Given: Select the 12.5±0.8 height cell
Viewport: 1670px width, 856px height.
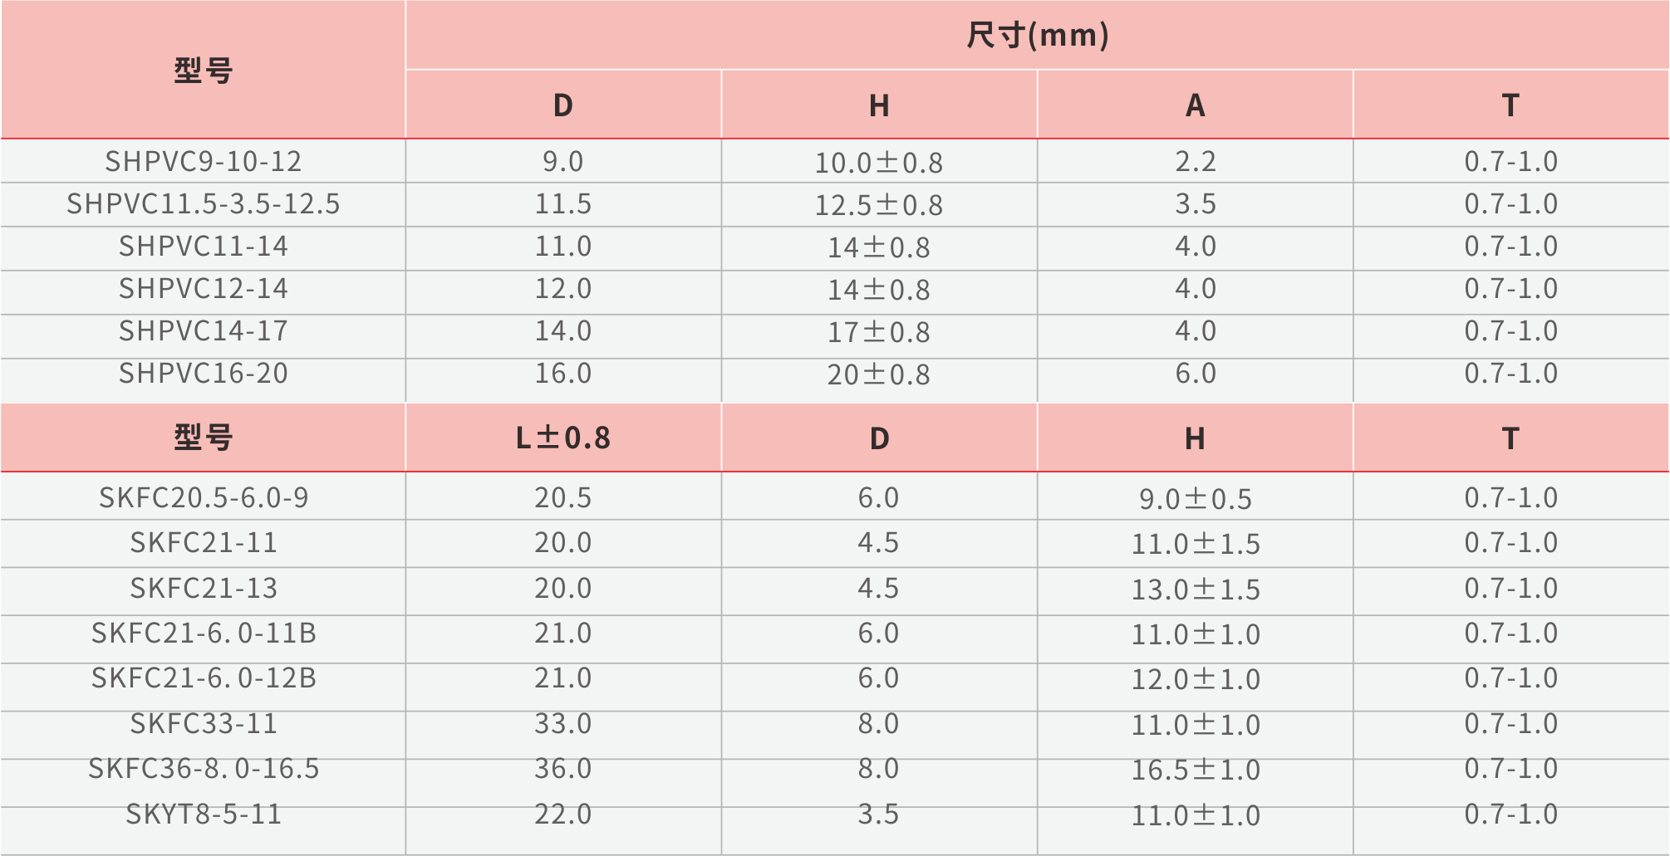Looking at the screenshot, I should click(x=878, y=205).
